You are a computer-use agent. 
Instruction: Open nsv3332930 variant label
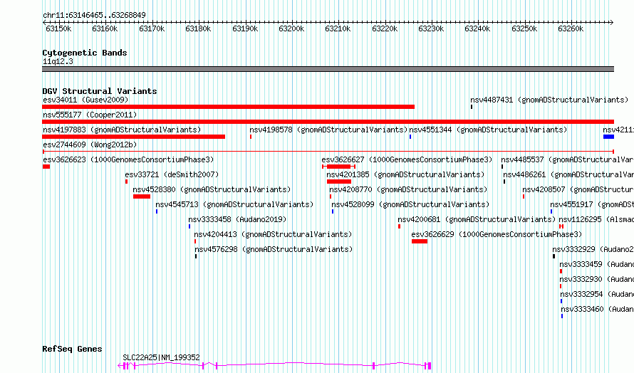597,279
